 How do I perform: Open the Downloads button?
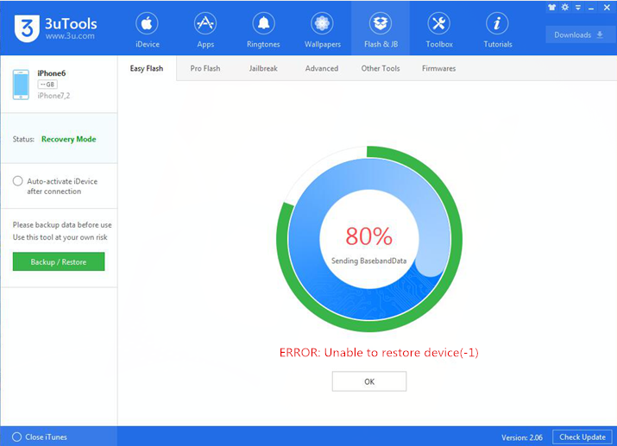(578, 35)
